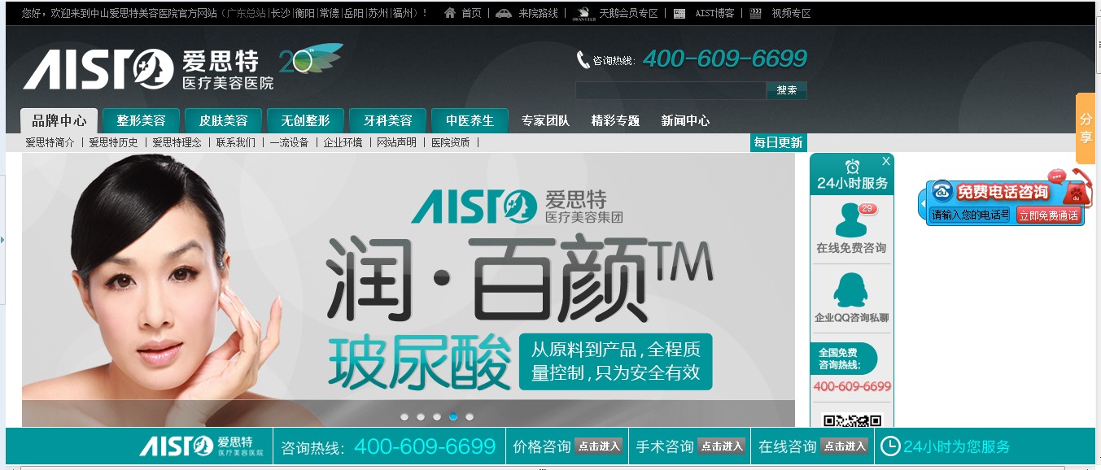The height and width of the screenshot is (470, 1101).
Task: Click the 企业环境 submenu link
Action: tap(343, 142)
